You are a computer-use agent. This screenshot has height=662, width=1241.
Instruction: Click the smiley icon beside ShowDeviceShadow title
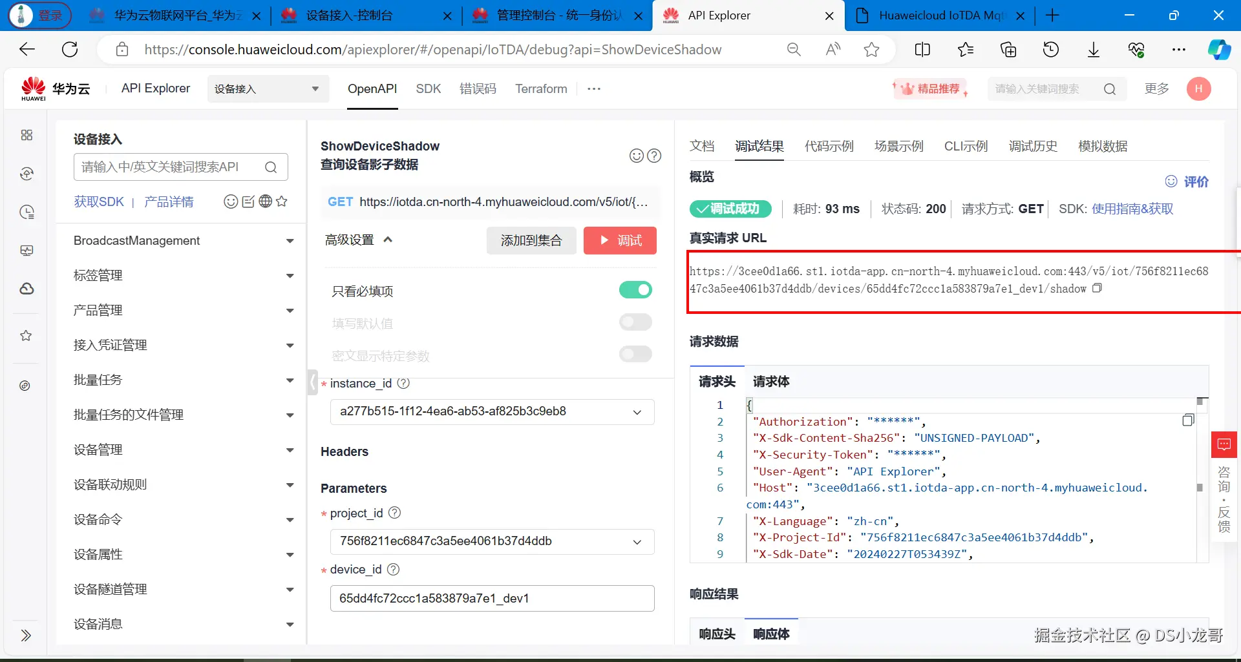637,156
